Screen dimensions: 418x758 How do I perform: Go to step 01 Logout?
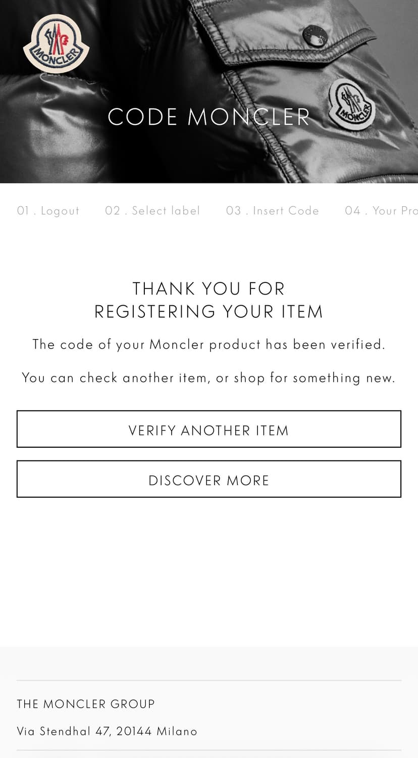point(48,211)
